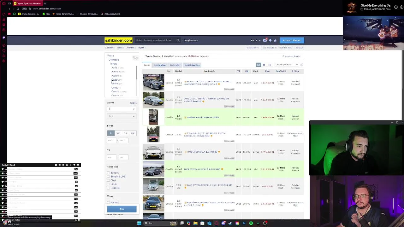The height and width of the screenshot is (227, 404).
Task: Open the Avensis model category
Action: tap(116, 72)
